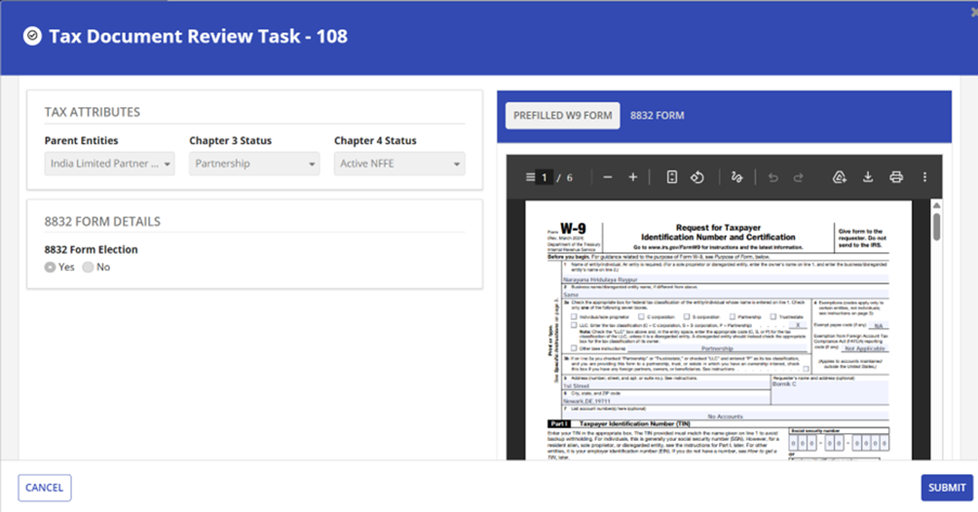Click the FATCA code 'Not Applicable' field
The image size is (978, 512).
coord(865,348)
